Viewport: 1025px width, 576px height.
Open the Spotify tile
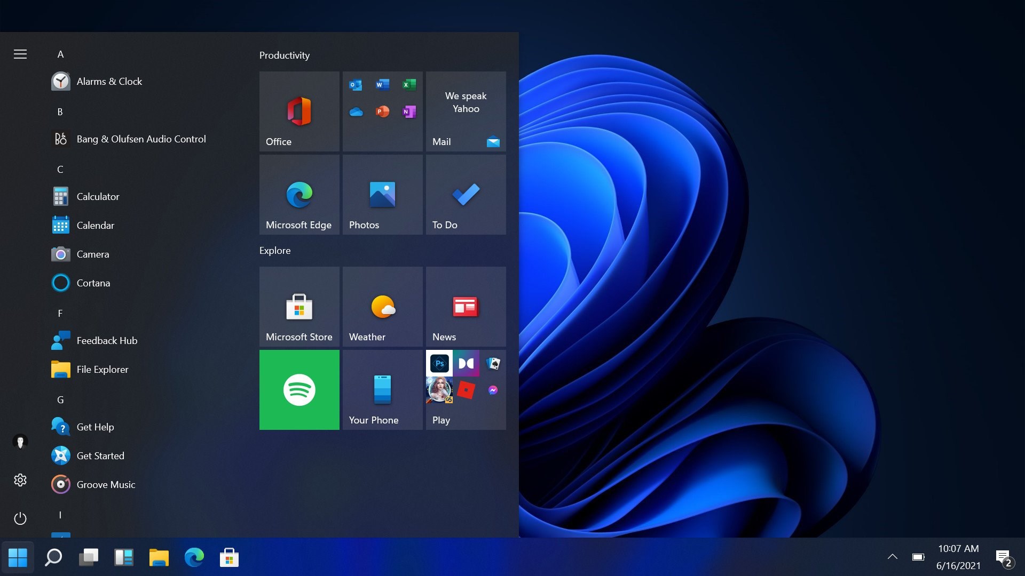299,390
